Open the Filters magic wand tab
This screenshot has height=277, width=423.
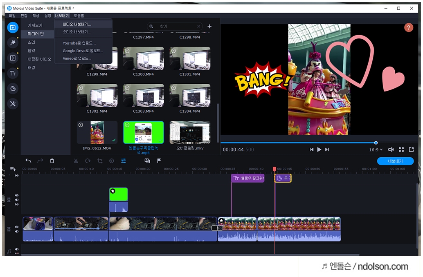pos(13,42)
